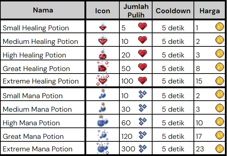
Task: Click the Extreme Mana Potion icon
Action: [x=103, y=149]
